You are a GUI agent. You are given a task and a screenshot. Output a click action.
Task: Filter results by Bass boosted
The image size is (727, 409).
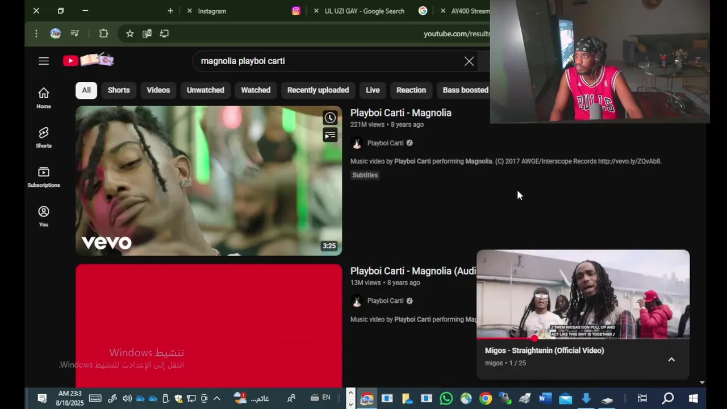coord(463,90)
